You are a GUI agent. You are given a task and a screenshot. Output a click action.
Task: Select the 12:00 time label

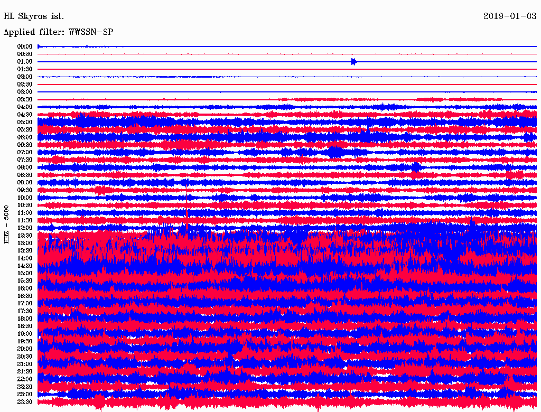point(25,228)
